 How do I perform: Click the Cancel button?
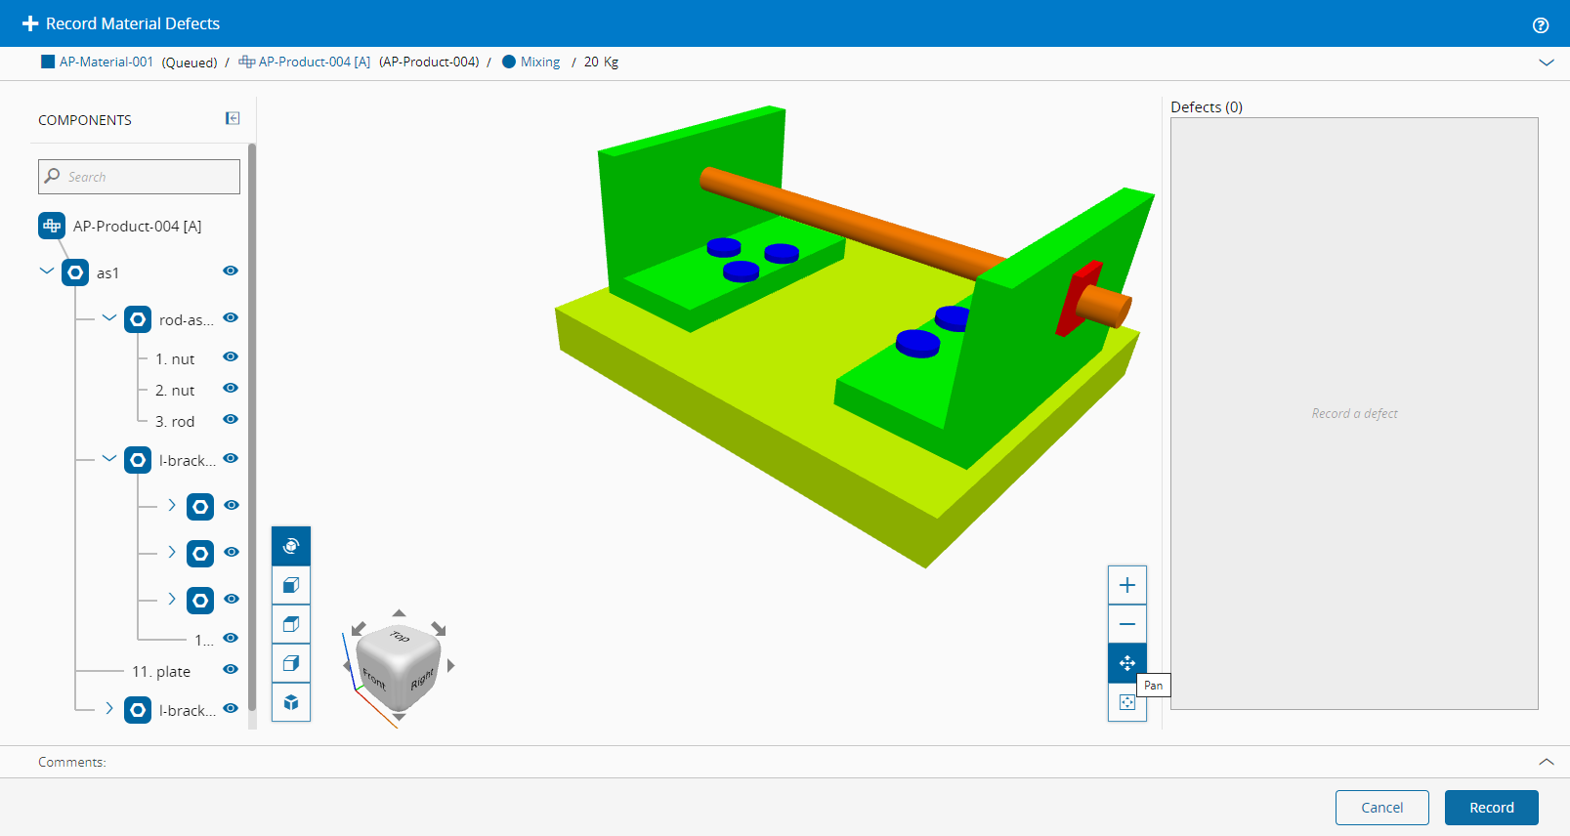[x=1382, y=808]
